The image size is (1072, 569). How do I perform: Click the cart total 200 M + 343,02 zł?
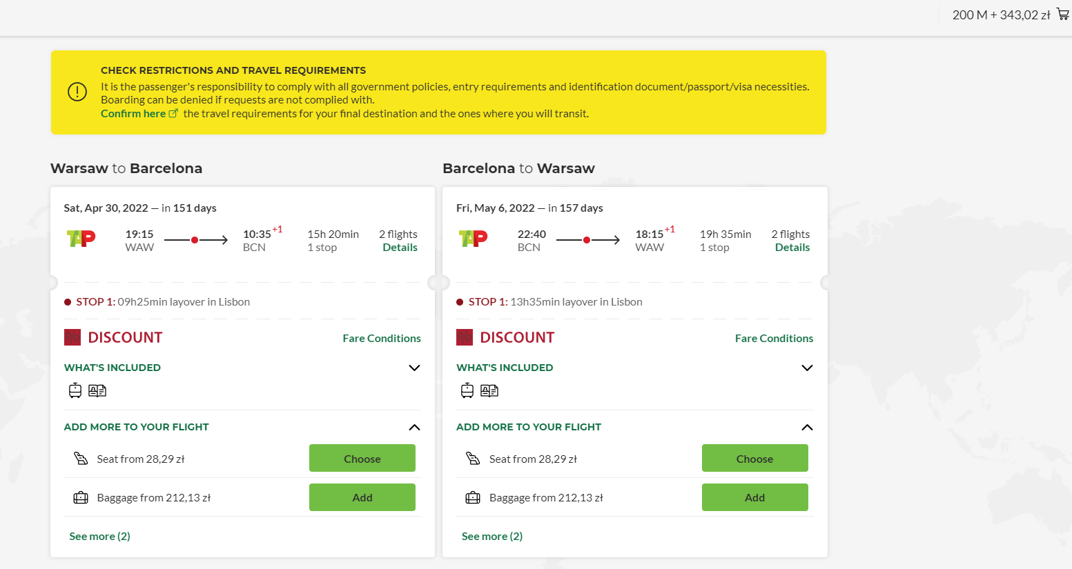[1001, 14]
